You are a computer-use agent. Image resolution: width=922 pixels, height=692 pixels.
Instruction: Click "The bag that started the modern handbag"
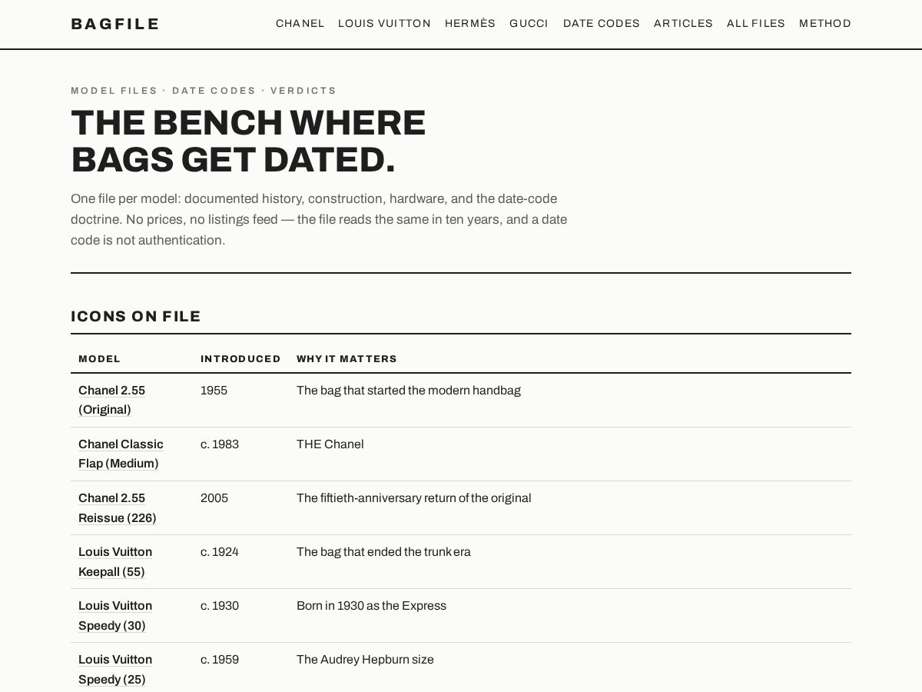tap(409, 391)
